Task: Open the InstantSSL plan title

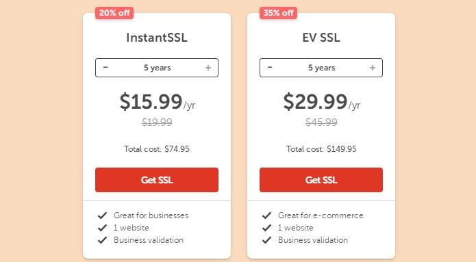Action: pos(157,38)
